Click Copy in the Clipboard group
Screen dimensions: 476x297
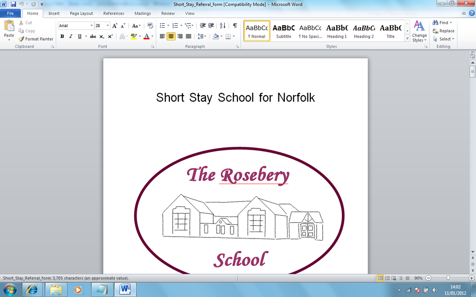tap(26, 31)
